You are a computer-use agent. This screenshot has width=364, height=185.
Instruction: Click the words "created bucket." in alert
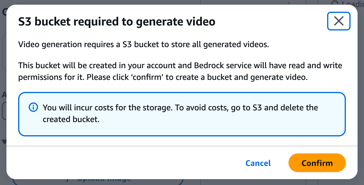(71, 119)
